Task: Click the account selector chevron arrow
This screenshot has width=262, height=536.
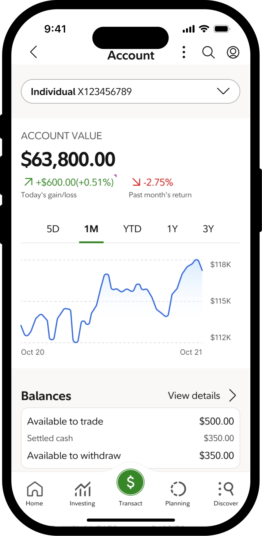Action: click(x=223, y=91)
